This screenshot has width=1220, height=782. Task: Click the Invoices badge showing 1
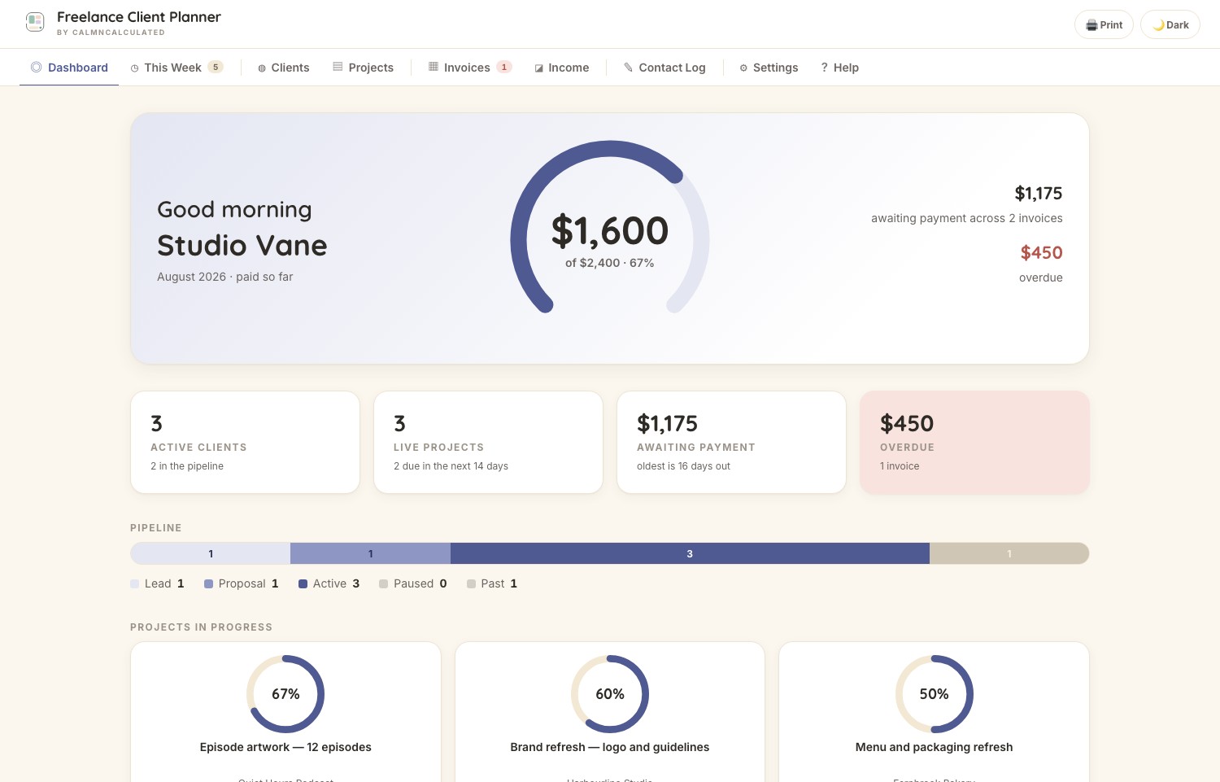[504, 67]
